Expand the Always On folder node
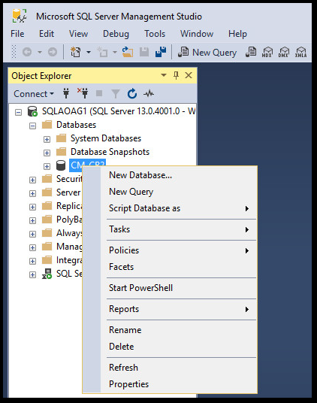The width and height of the screenshot is (317, 403). click(32, 234)
